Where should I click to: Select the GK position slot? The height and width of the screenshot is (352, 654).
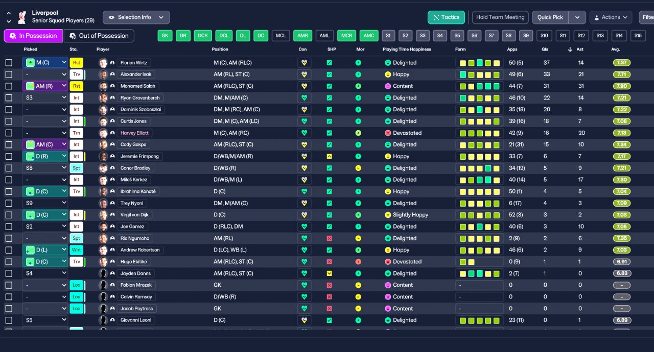[165, 36]
